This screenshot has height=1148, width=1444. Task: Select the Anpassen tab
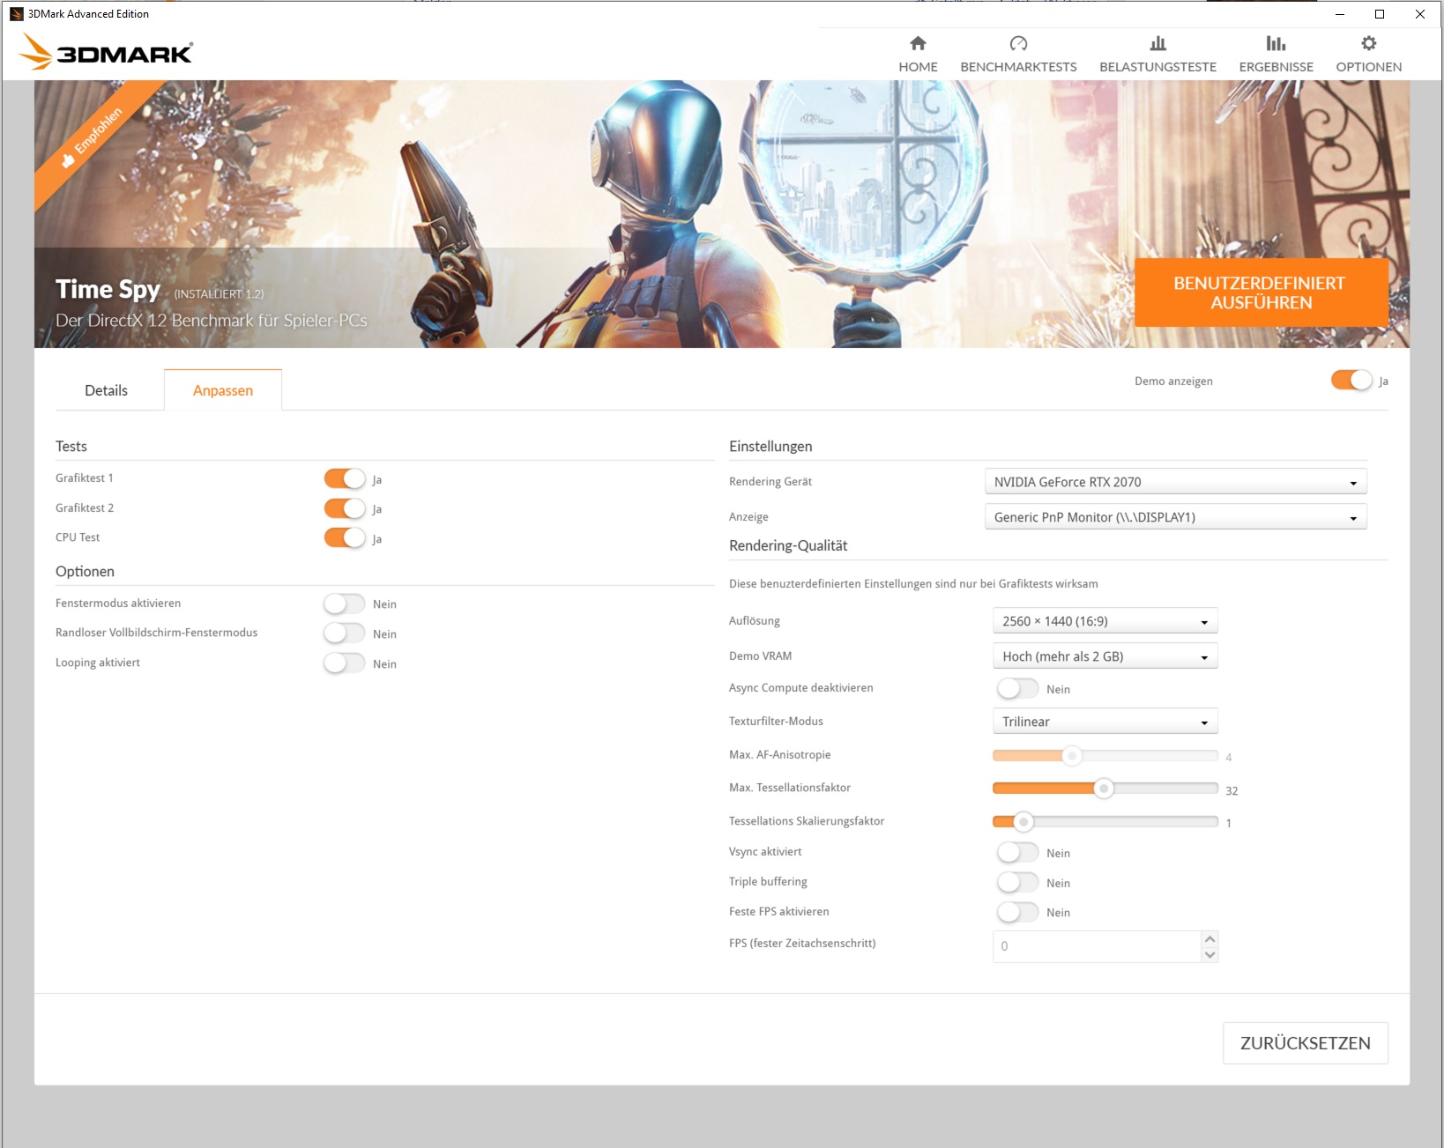[223, 390]
